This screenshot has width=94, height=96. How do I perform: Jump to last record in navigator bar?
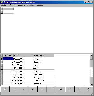33,89
